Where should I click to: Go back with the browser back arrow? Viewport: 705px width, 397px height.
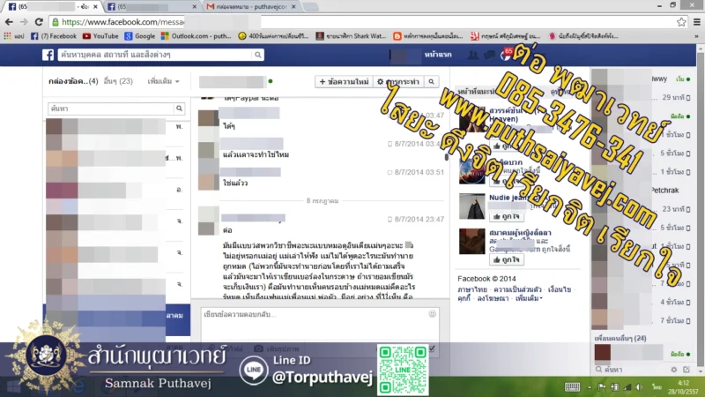[x=9, y=21]
